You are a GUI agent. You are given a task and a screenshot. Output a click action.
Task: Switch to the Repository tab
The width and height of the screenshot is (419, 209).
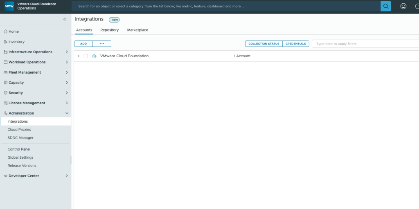click(109, 30)
